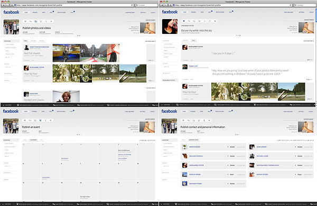This screenshot has width=317, height=206.
Task: Open Nathan Pitman's Mobile dropdown arrow
Action: 228,184
